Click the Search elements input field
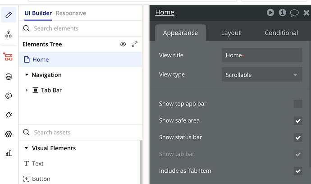311x184 pixels. click(x=81, y=28)
